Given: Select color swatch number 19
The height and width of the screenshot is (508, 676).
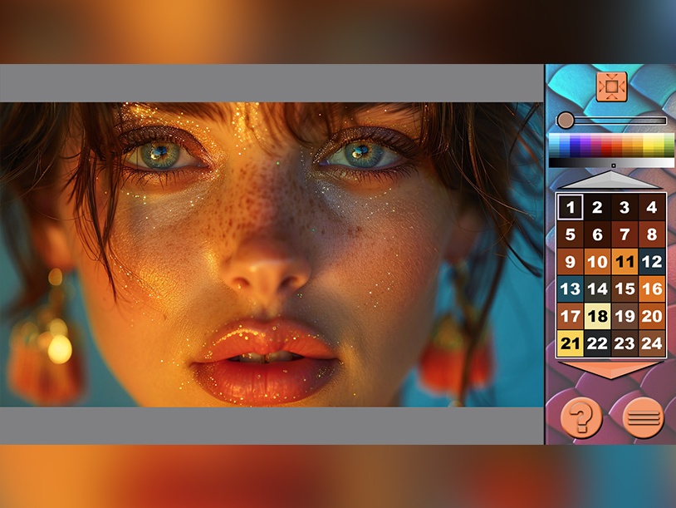Looking at the screenshot, I should pyautogui.click(x=625, y=316).
